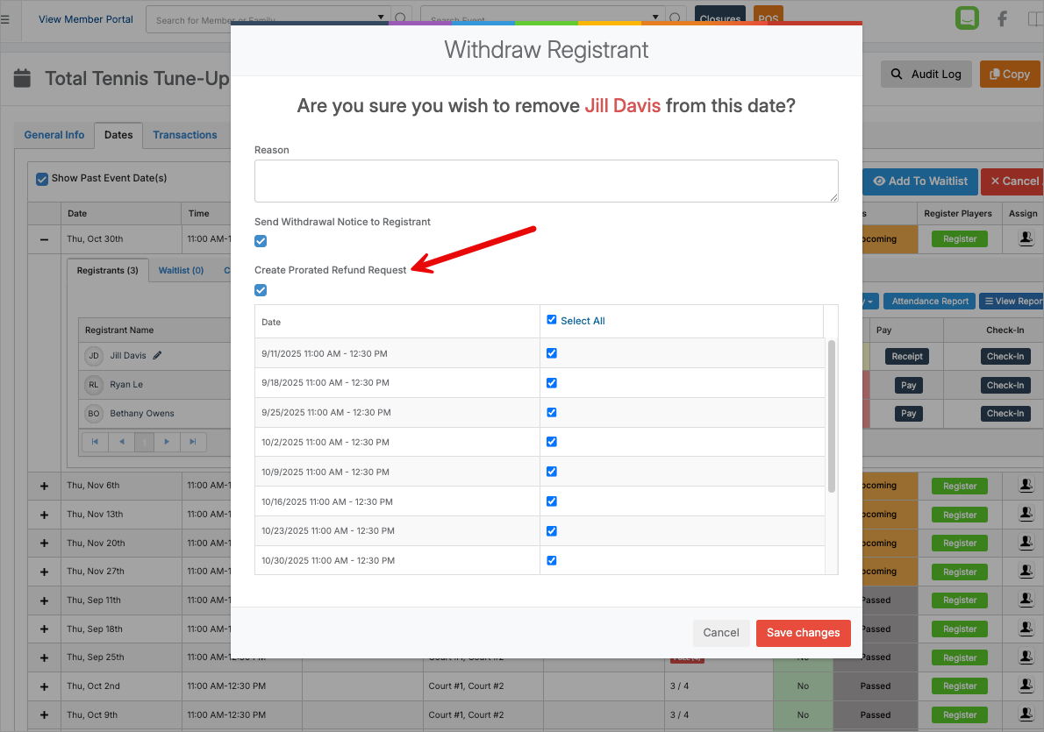Uncheck the 9/25/2025 date checkbox
The height and width of the screenshot is (732, 1044).
pos(552,412)
